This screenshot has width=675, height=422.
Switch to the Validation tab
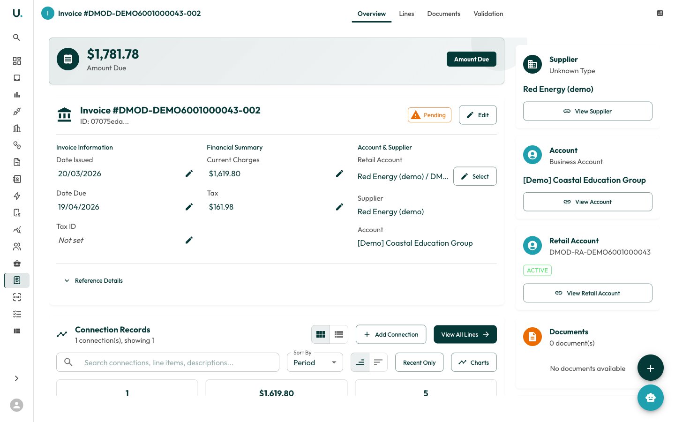(x=488, y=14)
